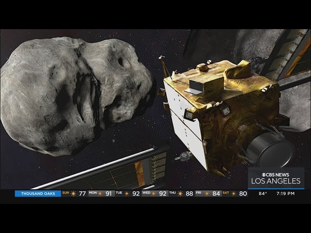
Task: Click Monday forecast temperature 91
Action: (x=109, y=194)
